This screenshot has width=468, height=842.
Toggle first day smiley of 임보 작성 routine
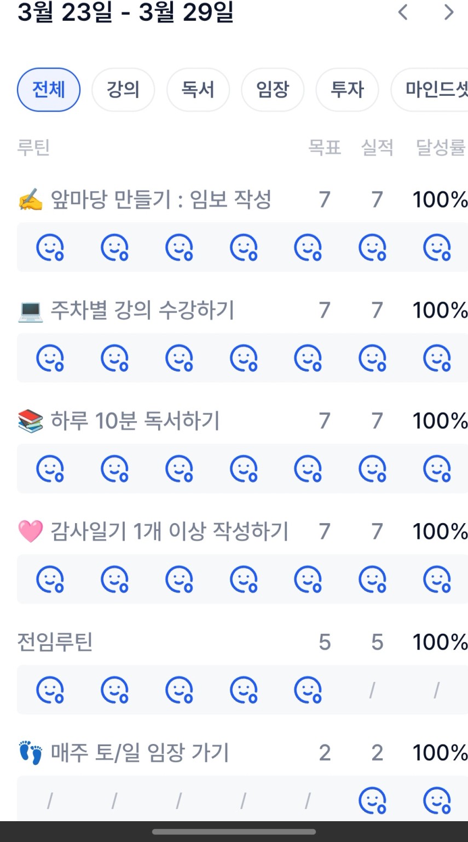pos(50,247)
